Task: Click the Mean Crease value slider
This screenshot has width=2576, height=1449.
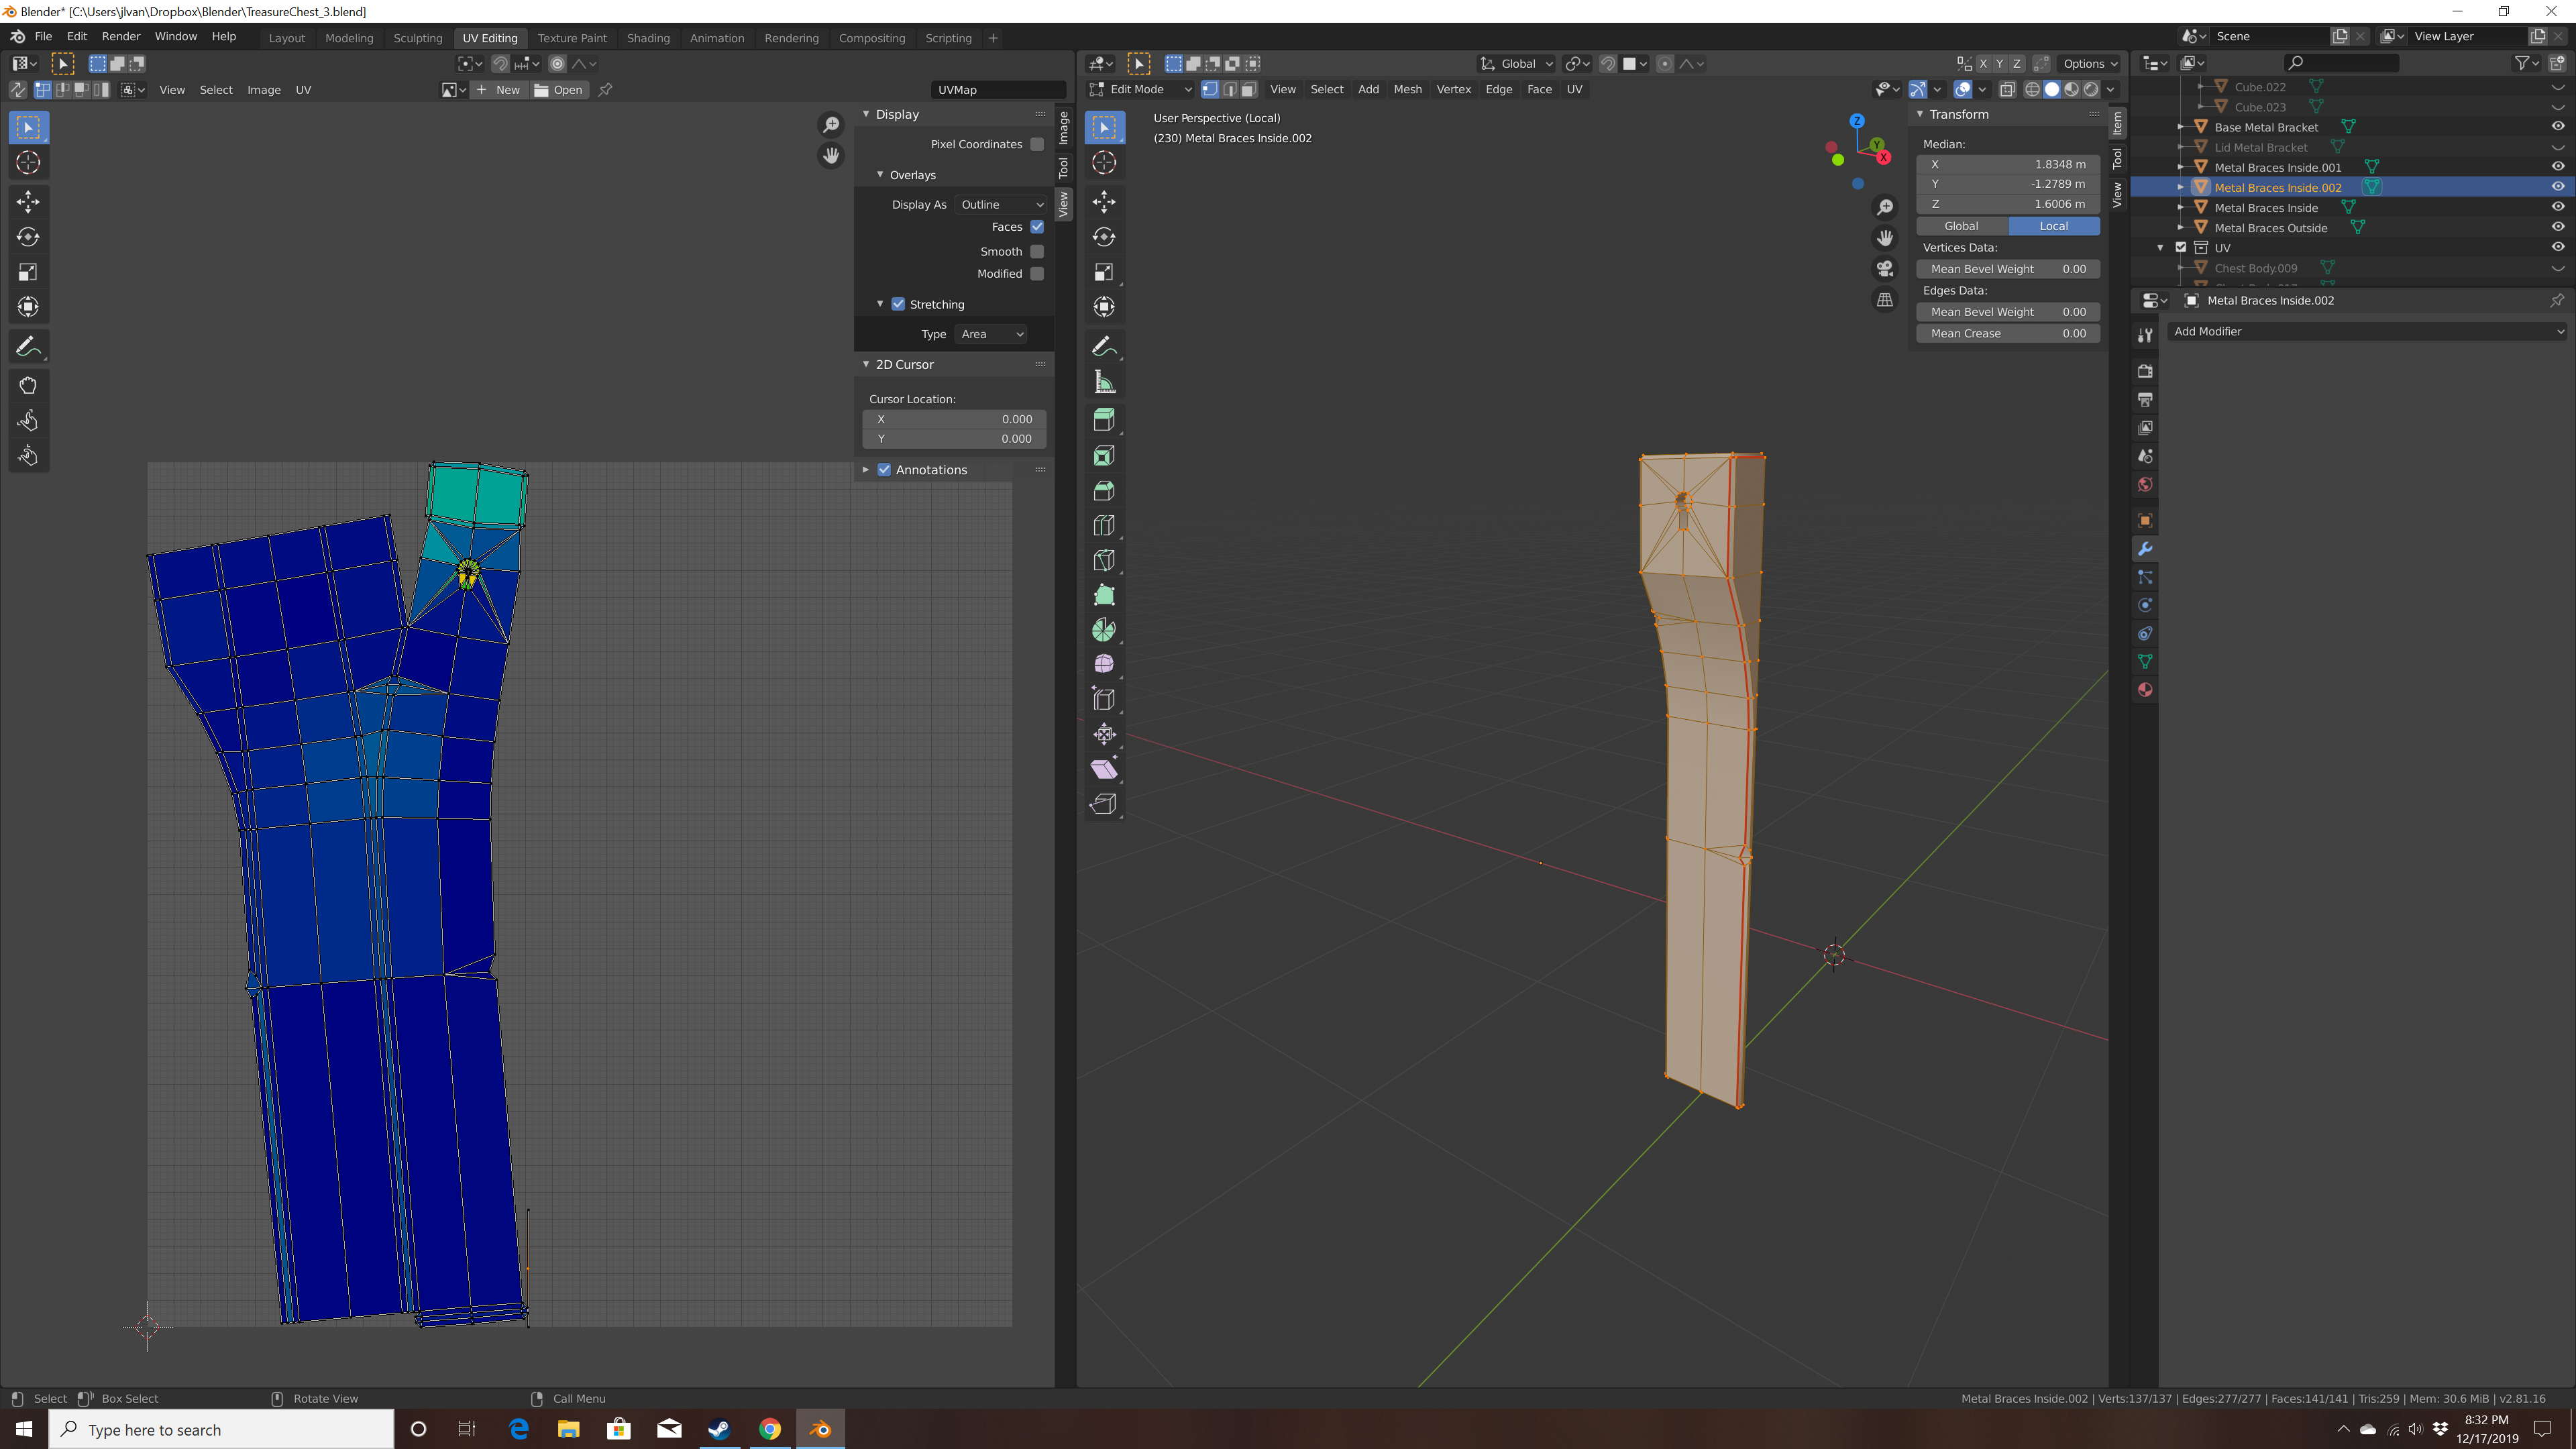Action: coord(2007,333)
